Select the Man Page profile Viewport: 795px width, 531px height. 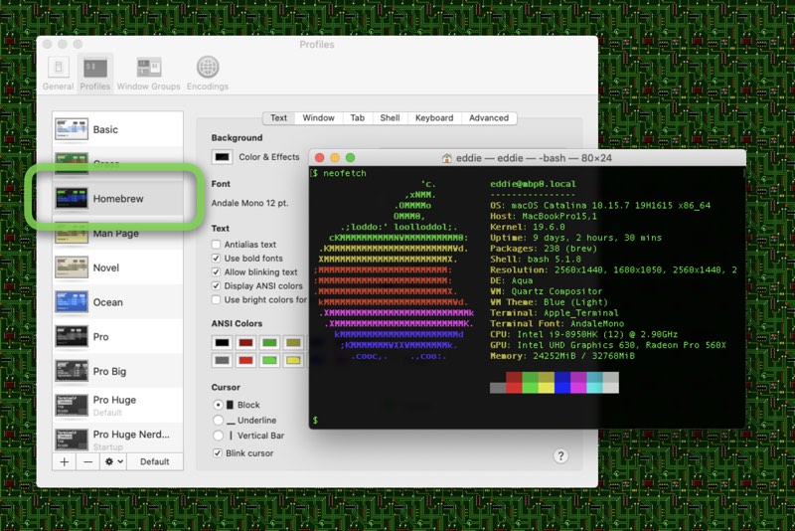point(117,234)
